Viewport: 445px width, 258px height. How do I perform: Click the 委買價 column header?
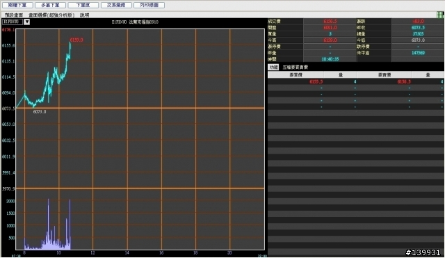coord(296,75)
